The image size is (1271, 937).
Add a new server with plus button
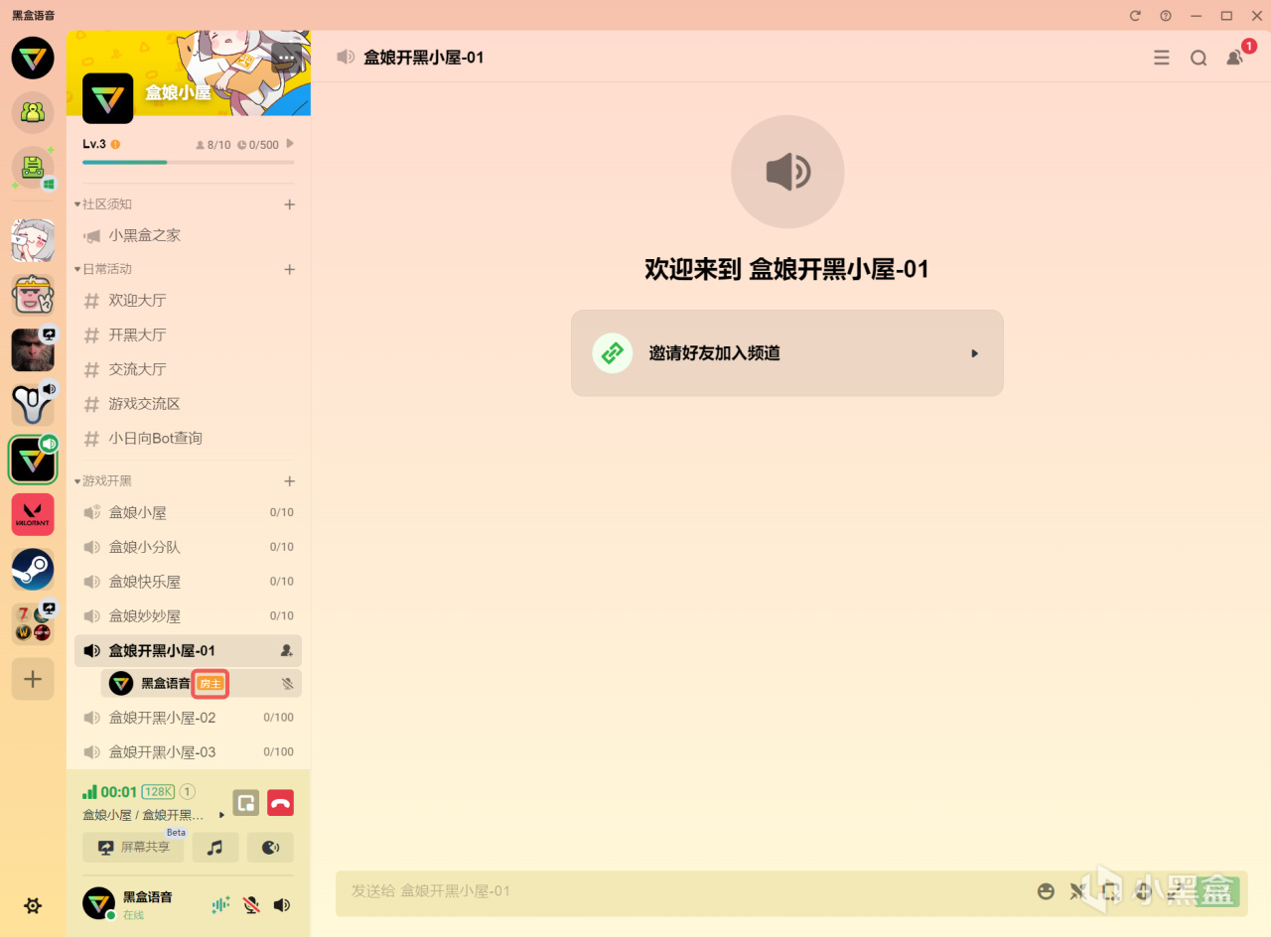pyautogui.click(x=33, y=679)
